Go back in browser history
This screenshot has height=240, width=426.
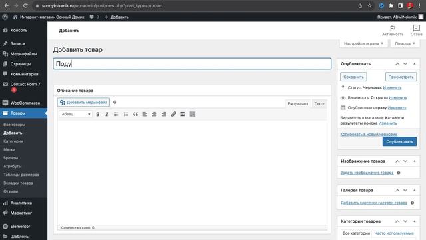point(6,6)
